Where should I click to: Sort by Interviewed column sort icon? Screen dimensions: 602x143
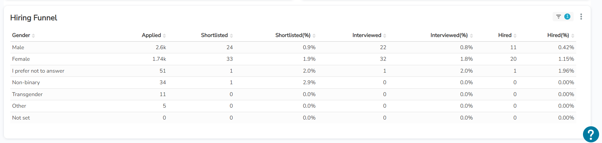[x=385, y=36]
